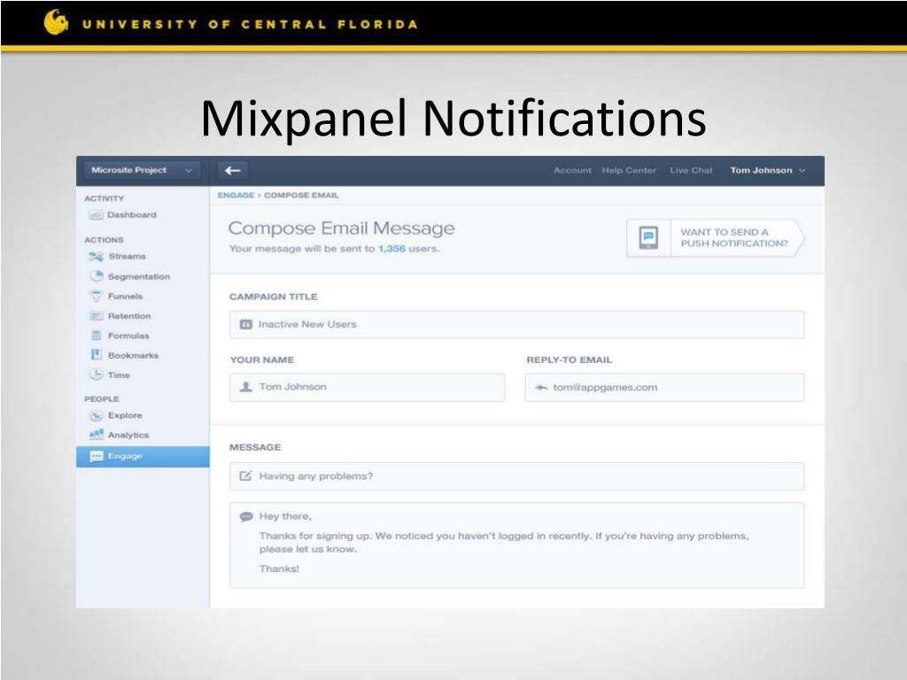Click the edit pencil icon in subject field

pos(245,475)
